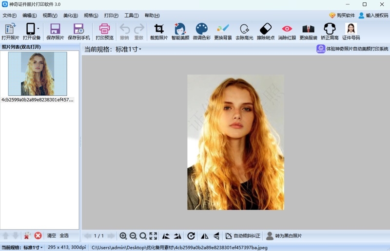
Task: Open the 智能美颜 smart beauty tool
Action: (x=180, y=29)
